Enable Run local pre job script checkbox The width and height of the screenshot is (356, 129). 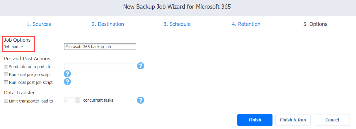(x=6, y=75)
